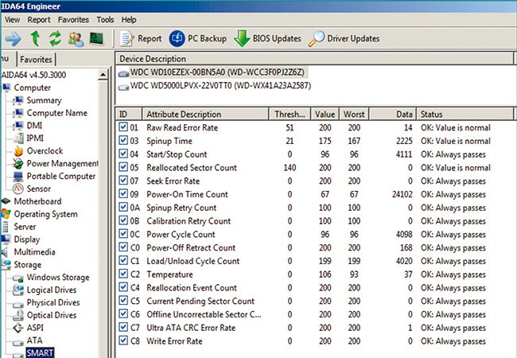
Task: Click BIOS Updates toolbar button
Action: click(x=267, y=38)
